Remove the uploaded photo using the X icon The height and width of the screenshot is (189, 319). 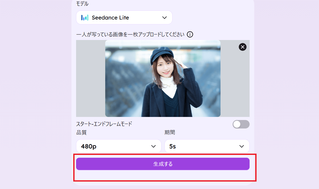click(x=242, y=47)
